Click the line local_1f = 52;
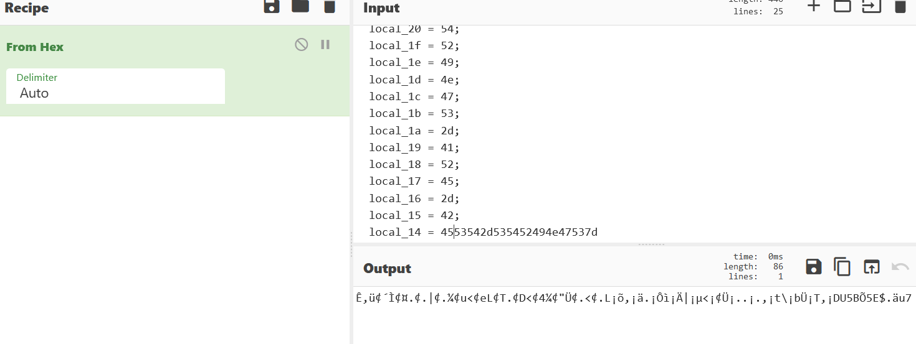Screen dimensions: 916x344 (x=414, y=45)
